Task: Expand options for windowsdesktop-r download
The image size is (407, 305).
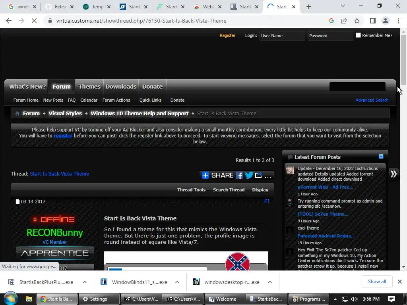Action: pyautogui.click(x=270, y=282)
